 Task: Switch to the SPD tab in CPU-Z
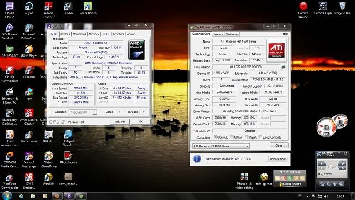click(106, 34)
